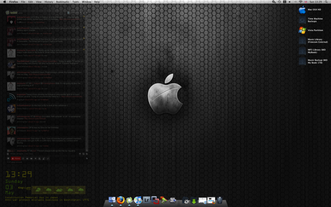Viewport: 331px width, 207px height.
Task: Open the engadget avatar in twhirl
Action: tap(12, 97)
